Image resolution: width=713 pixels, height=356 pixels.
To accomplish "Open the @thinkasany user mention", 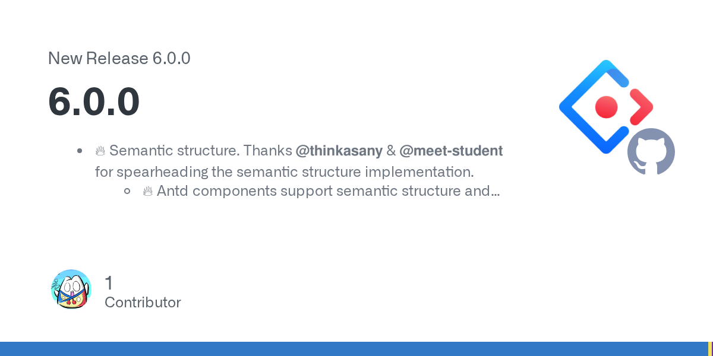I will click(x=339, y=151).
